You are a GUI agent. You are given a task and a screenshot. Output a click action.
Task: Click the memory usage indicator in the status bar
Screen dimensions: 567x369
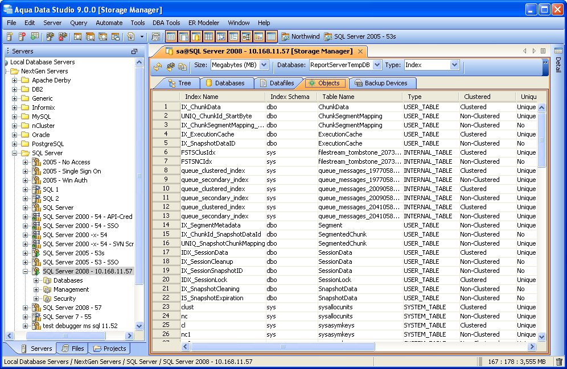pyautogui.click(x=517, y=362)
